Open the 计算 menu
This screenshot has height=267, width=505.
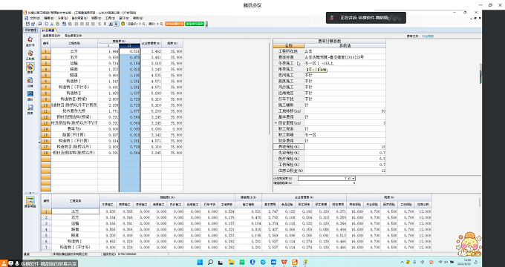tap(62, 19)
